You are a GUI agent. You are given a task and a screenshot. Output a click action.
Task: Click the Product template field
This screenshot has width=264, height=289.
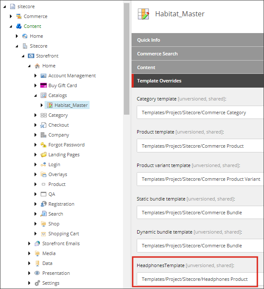pyautogui.click(x=200, y=146)
